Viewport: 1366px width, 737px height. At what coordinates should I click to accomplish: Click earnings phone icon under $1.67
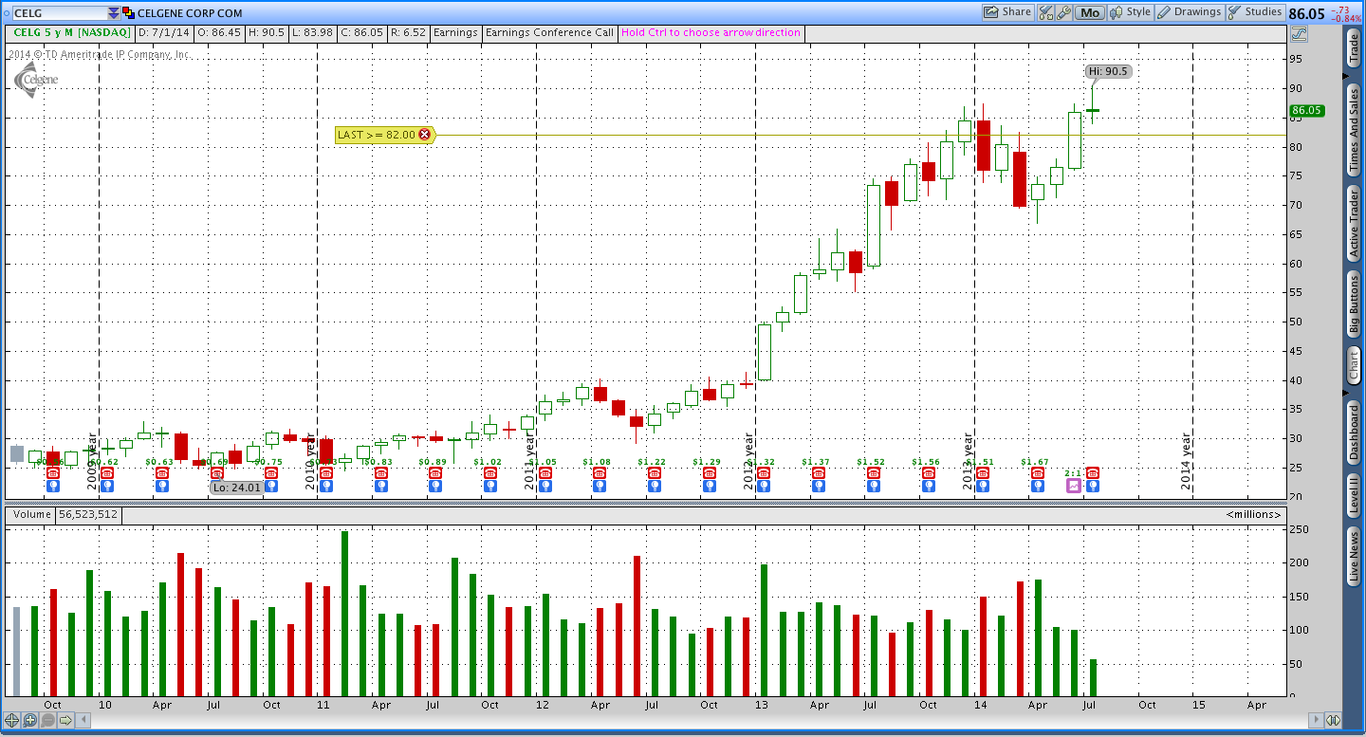[1038, 472]
